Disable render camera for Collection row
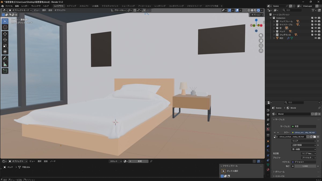The image size is (322, 181). tap(319, 18)
